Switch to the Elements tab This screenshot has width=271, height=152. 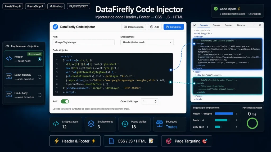click(x=204, y=25)
